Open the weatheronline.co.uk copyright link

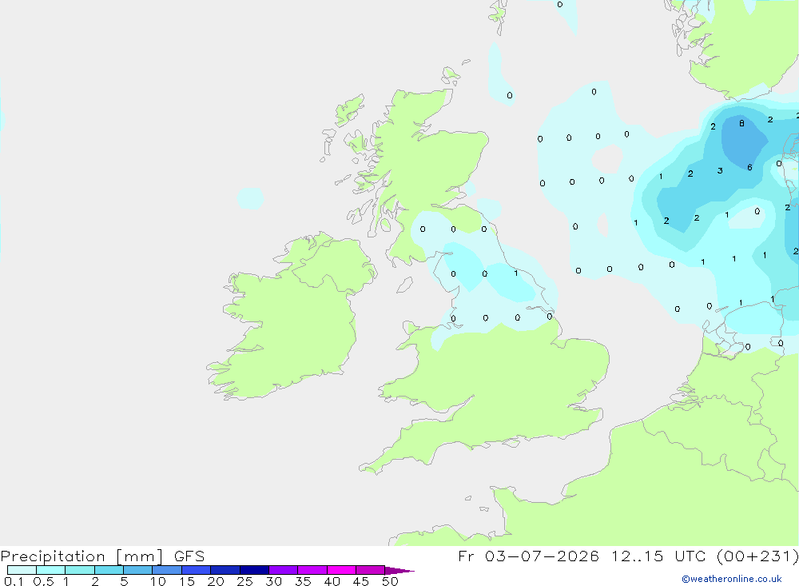732,579
